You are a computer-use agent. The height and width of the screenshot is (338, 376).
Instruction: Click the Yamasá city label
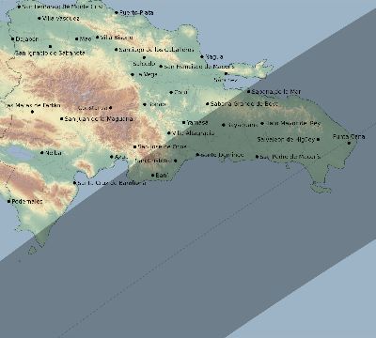coord(197,123)
